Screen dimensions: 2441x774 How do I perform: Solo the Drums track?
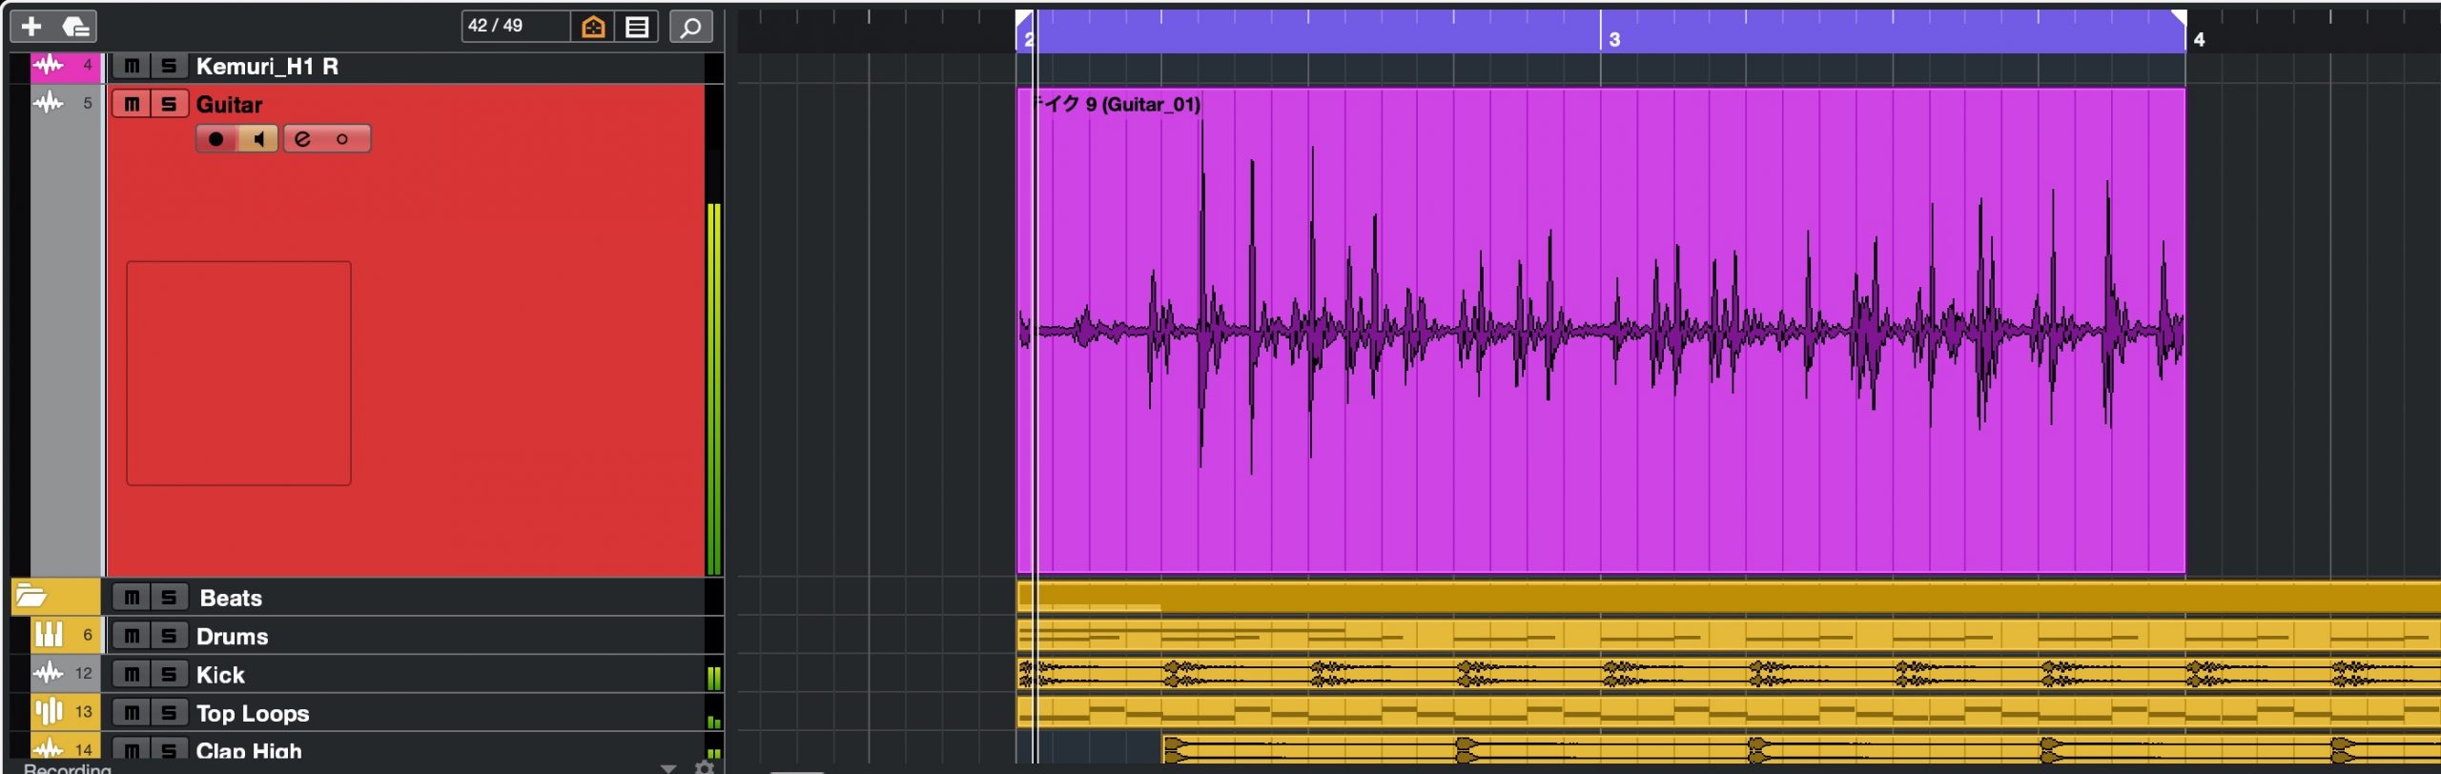pyautogui.click(x=169, y=636)
